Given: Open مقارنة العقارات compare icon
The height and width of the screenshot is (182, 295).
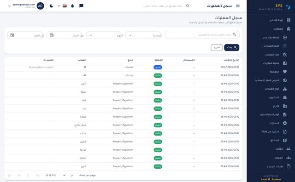Looking at the screenshot, I should (x=285, y=63).
